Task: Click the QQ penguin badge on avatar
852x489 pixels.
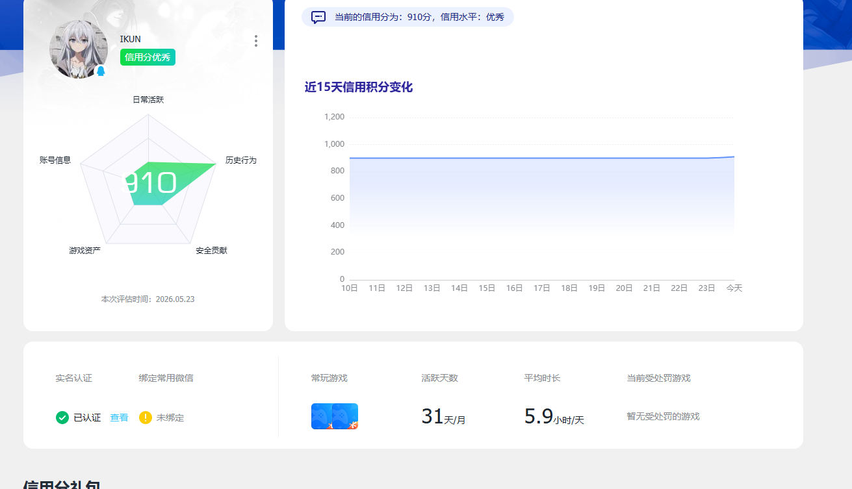Action: [101, 71]
